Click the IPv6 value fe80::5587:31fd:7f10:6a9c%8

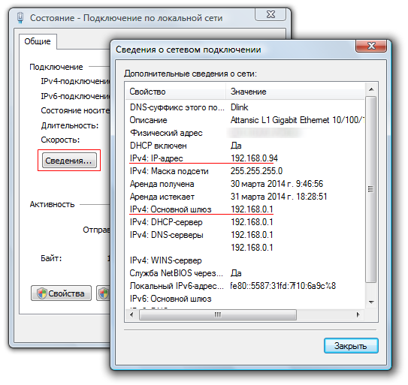pyautogui.click(x=283, y=286)
